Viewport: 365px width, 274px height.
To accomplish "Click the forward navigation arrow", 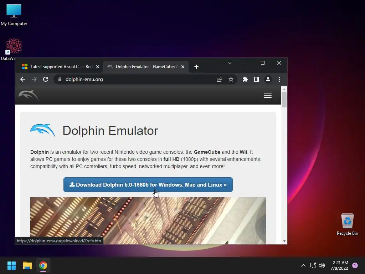I will 34,79.
